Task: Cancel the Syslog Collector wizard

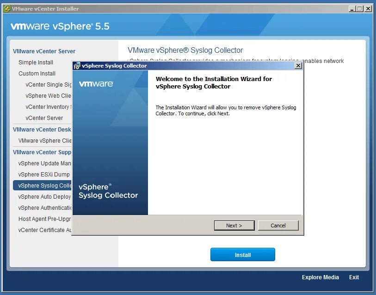Action: click(278, 226)
